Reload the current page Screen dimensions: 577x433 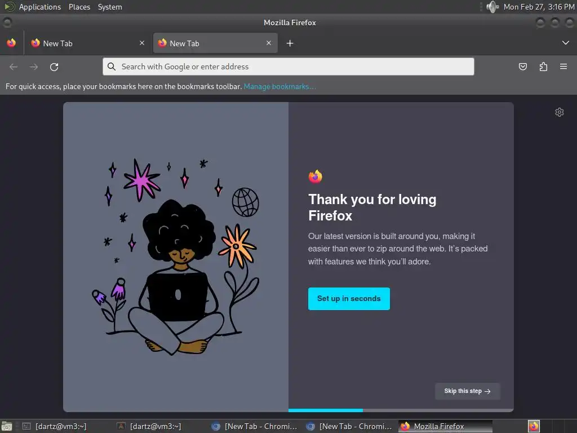point(54,67)
